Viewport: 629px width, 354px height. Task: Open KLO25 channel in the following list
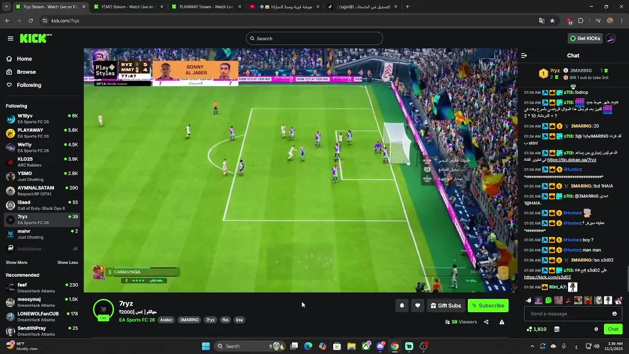coord(42,162)
